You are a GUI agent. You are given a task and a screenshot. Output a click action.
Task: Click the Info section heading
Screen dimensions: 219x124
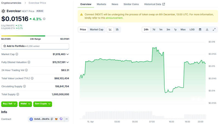tap(4, 112)
